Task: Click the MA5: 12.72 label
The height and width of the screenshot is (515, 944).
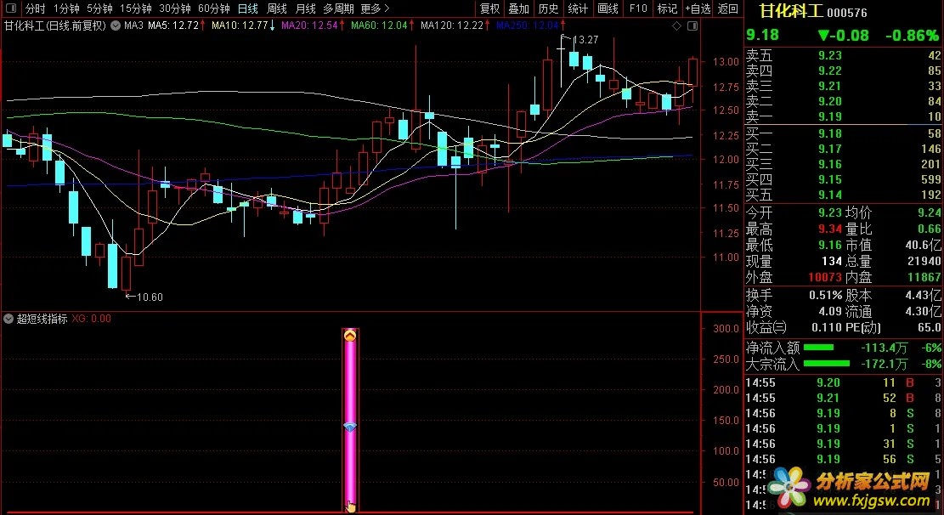Action: [x=173, y=25]
